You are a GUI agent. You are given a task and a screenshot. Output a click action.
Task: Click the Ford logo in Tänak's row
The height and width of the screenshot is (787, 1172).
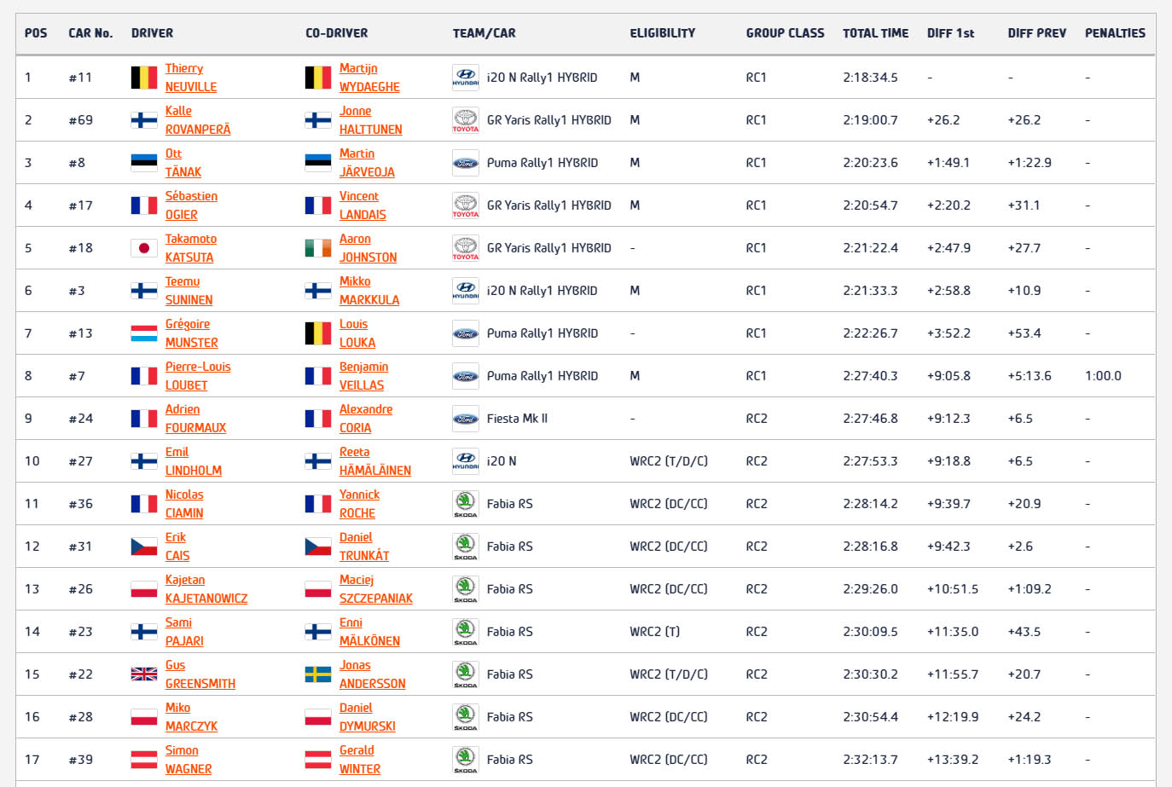(x=465, y=163)
